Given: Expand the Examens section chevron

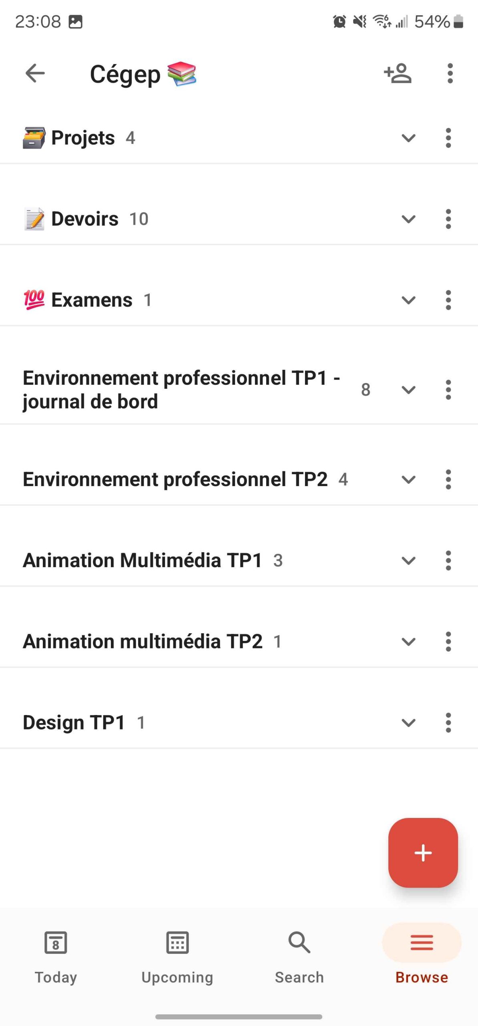Looking at the screenshot, I should tap(408, 300).
